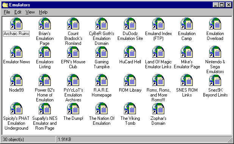This screenshot has height=144, width=234.
Task: Select Roms, Roms, and More Roms!!! icon
Action: [x=158, y=80]
